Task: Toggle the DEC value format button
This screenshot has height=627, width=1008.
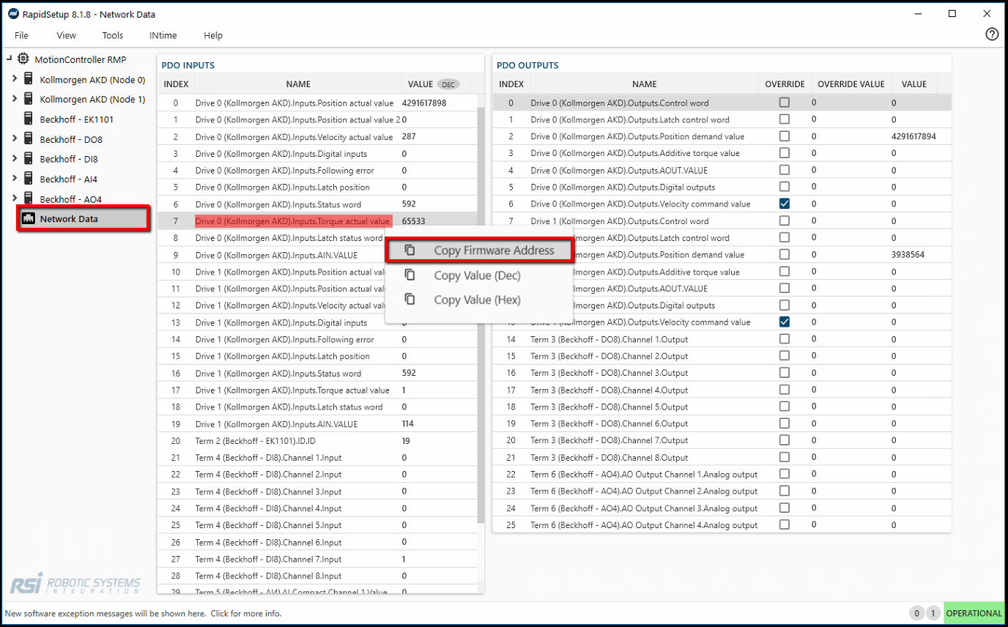Action: tap(448, 84)
